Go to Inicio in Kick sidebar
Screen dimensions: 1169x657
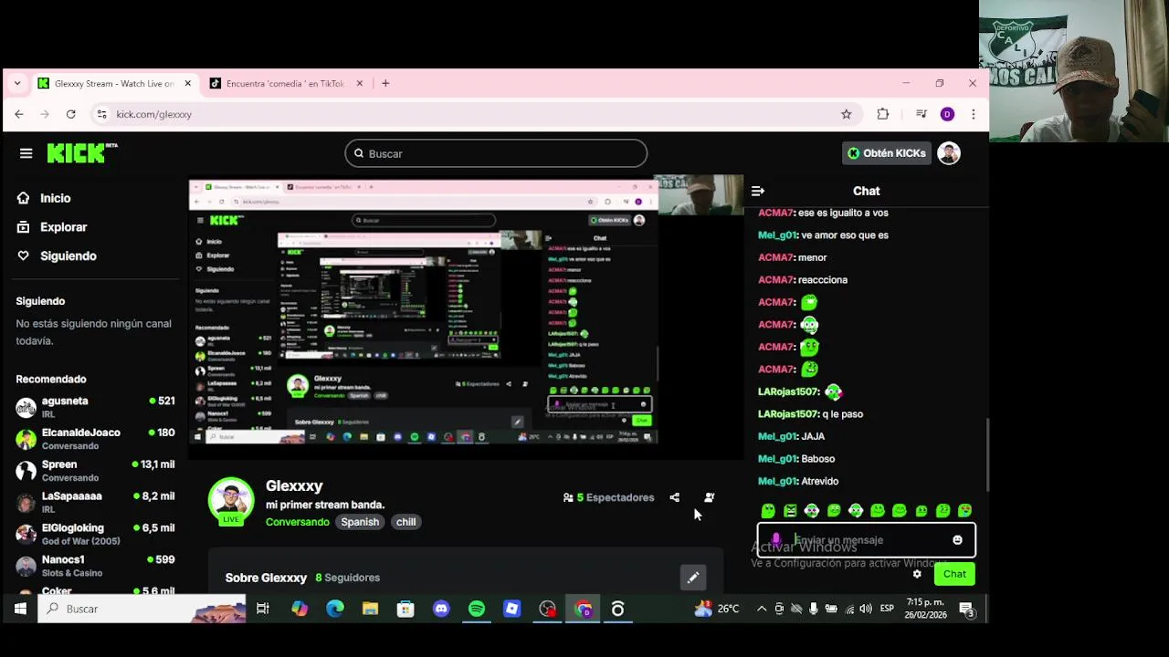(44, 198)
